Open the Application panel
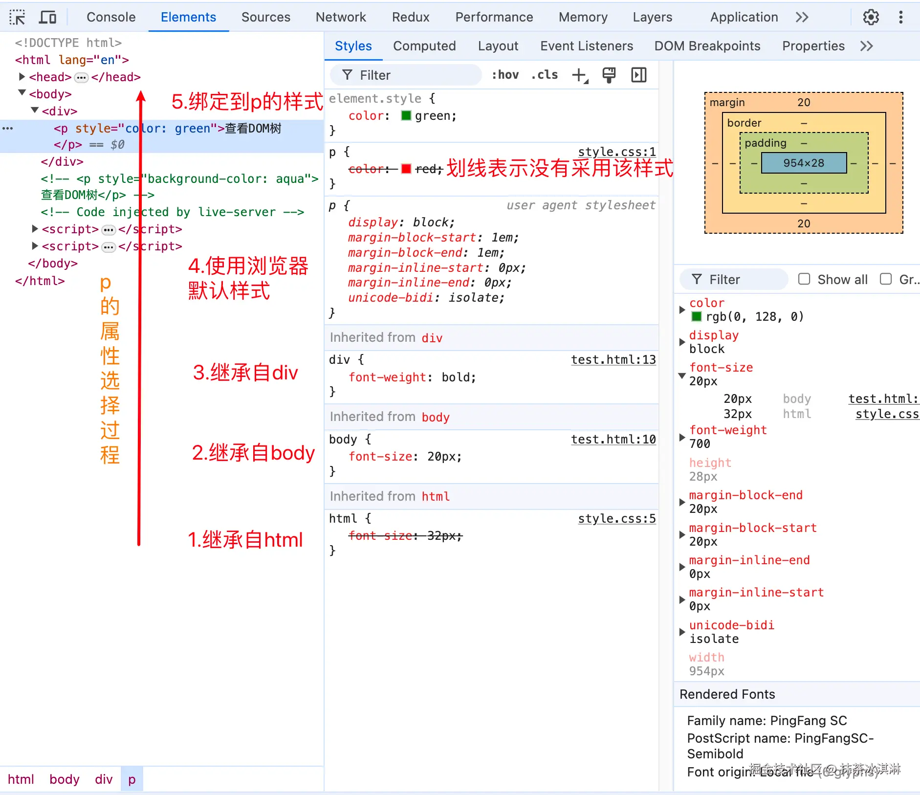Viewport: 920px width, 795px height. [744, 17]
